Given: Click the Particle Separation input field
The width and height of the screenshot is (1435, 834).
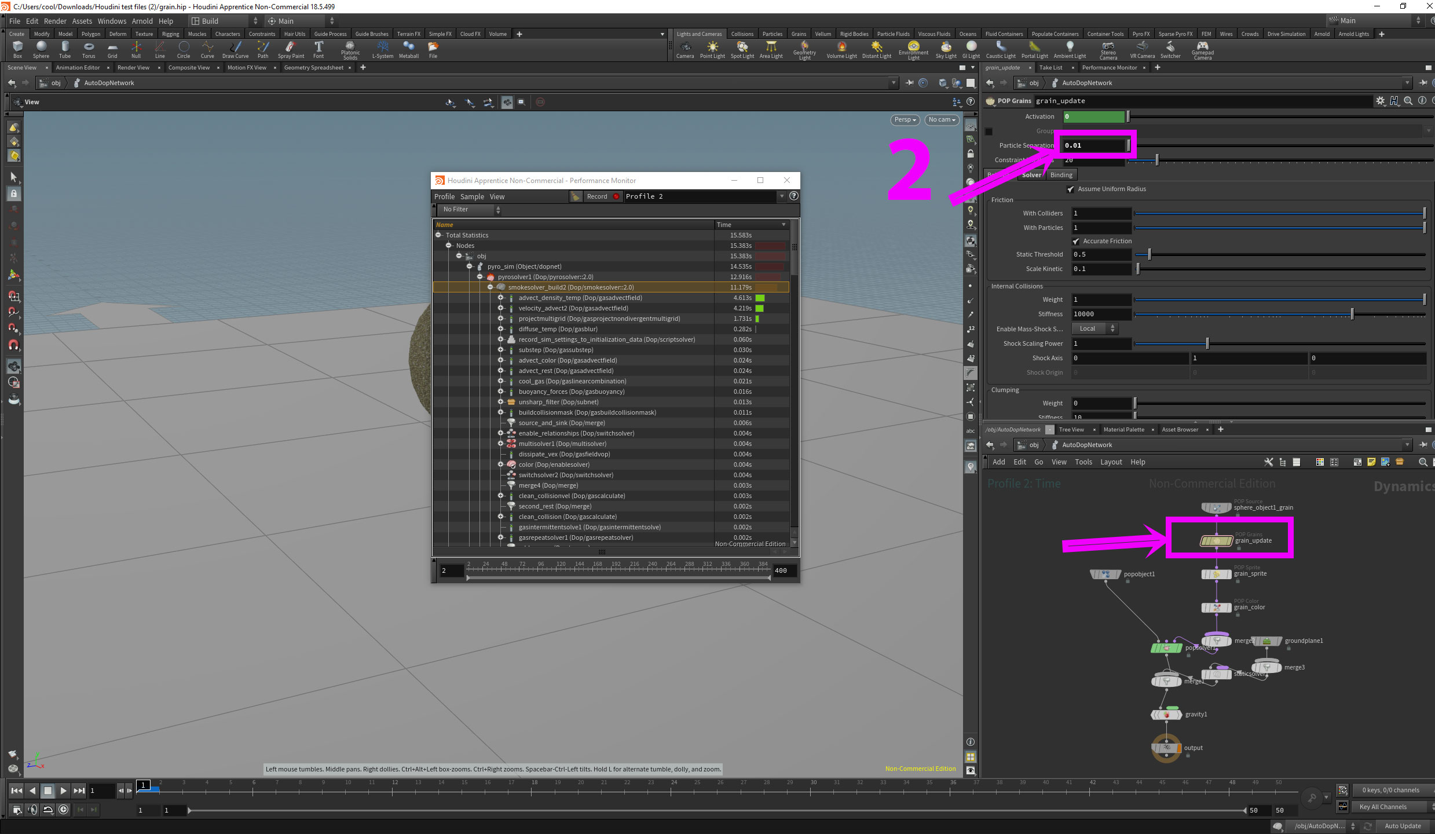Looking at the screenshot, I should pyautogui.click(x=1093, y=145).
